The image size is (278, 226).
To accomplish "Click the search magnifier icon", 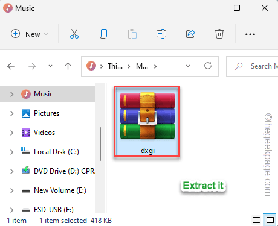I will [x=239, y=66].
